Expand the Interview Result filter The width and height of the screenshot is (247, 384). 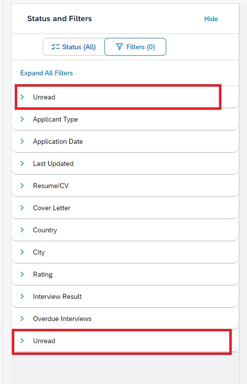coord(125,296)
